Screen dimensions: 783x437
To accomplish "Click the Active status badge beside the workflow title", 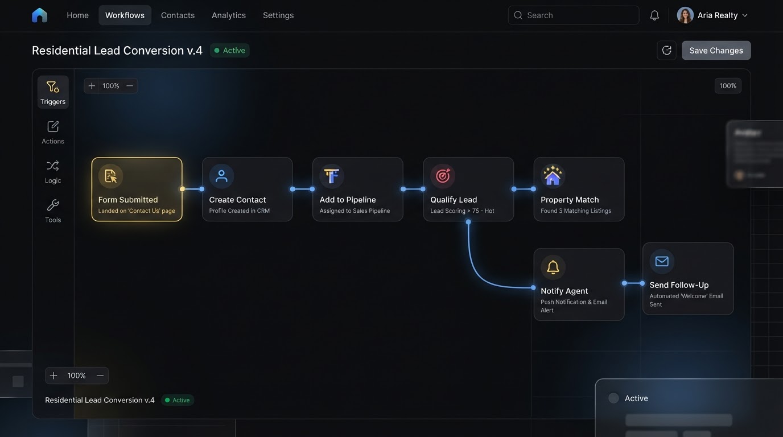I will pos(230,50).
